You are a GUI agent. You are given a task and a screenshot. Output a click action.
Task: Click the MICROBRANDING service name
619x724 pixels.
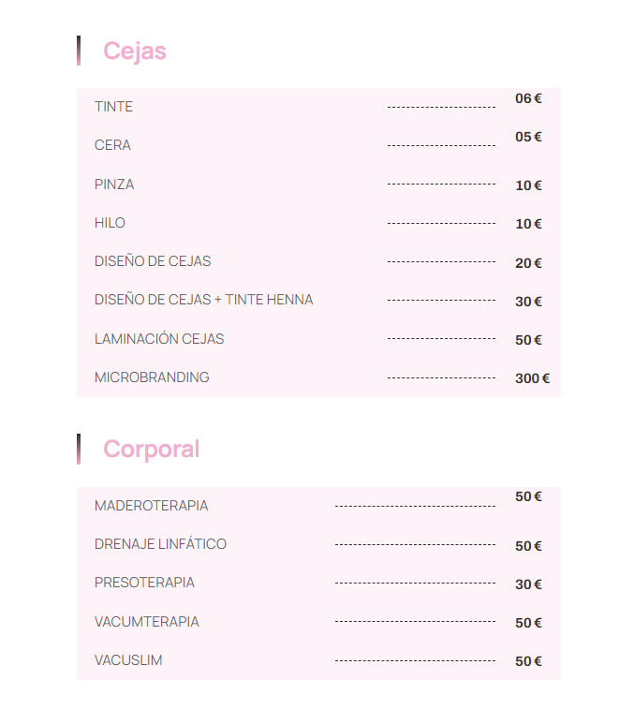[x=152, y=377]
